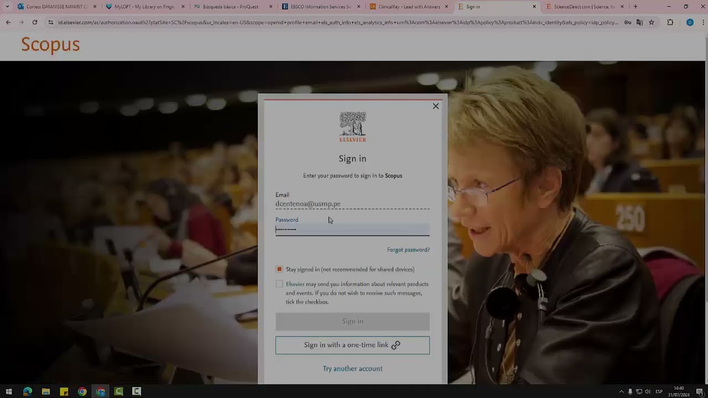Close the ScienceDirect tab
Viewport: 708px width, 398px height.
[622, 7]
